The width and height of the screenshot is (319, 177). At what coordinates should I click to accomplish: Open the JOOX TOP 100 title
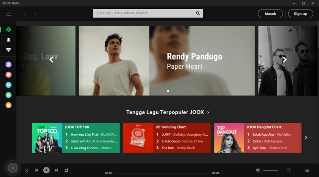[x=77, y=127]
